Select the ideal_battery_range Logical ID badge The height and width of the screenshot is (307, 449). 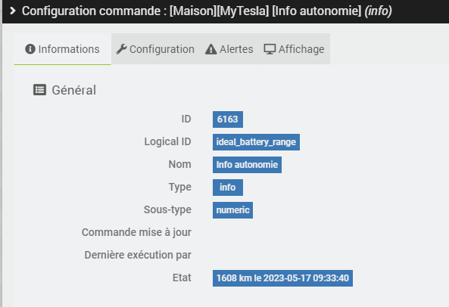tap(256, 142)
